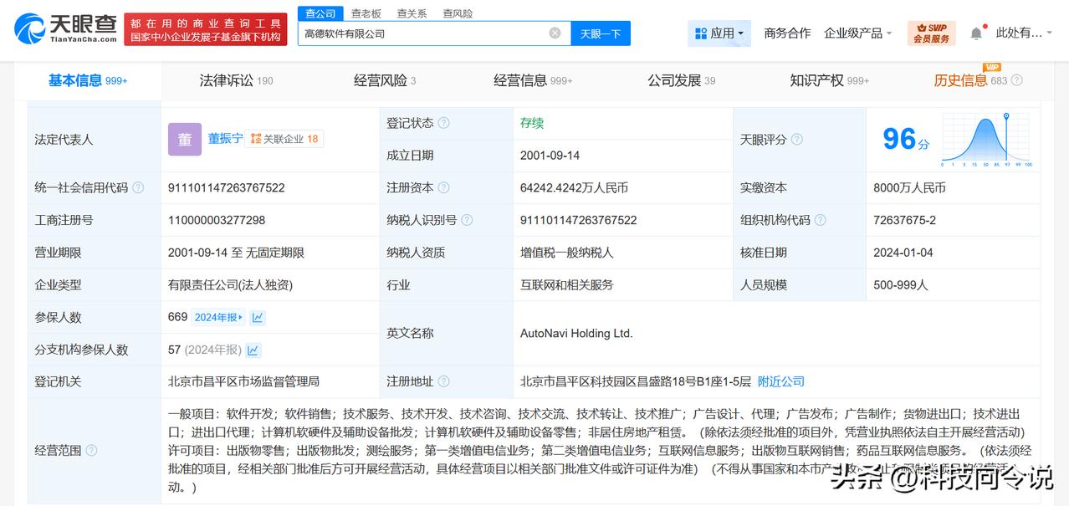Click the 有限责任公司(法人独资) company type
This screenshot has height=506, width=1069.
click(230, 285)
